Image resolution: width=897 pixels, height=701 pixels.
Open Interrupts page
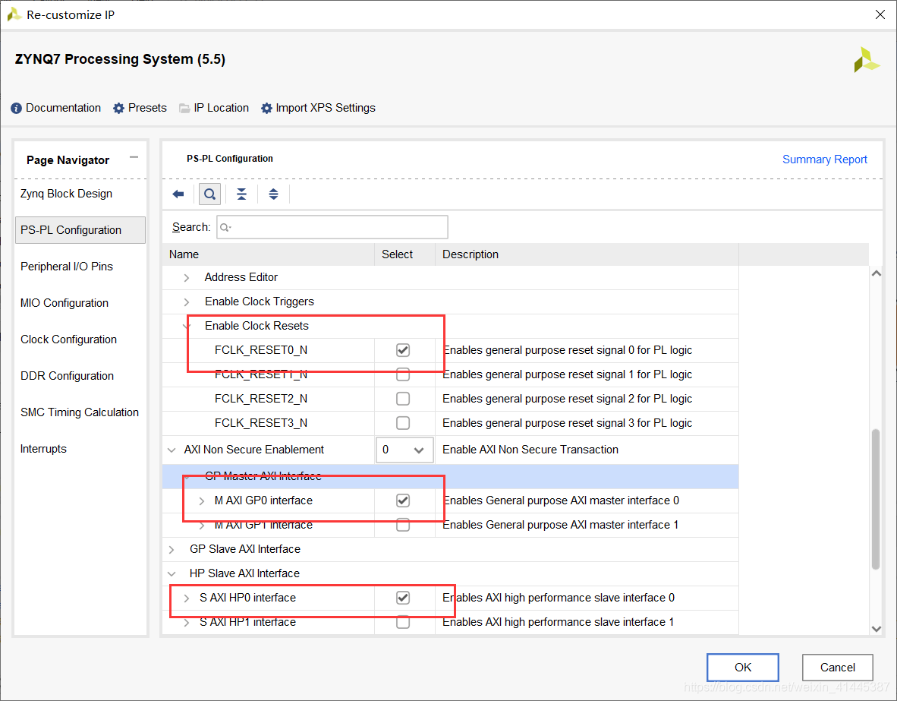pyautogui.click(x=43, y=449)
